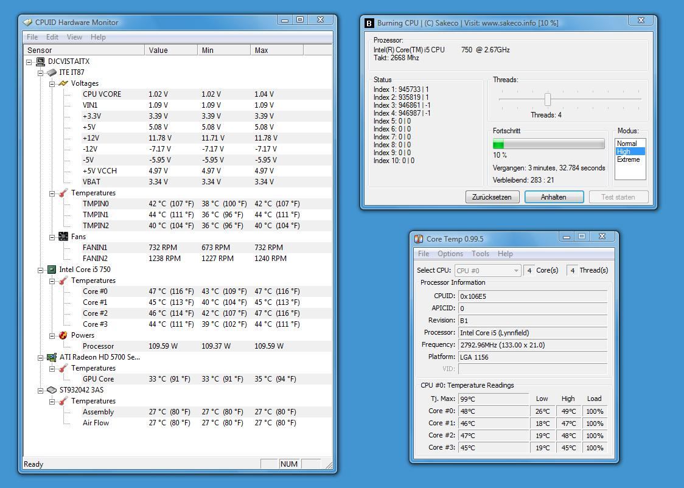This screenshot has width=684, height=488.
Task: Collapse the Voltages section
Action: 52,84
